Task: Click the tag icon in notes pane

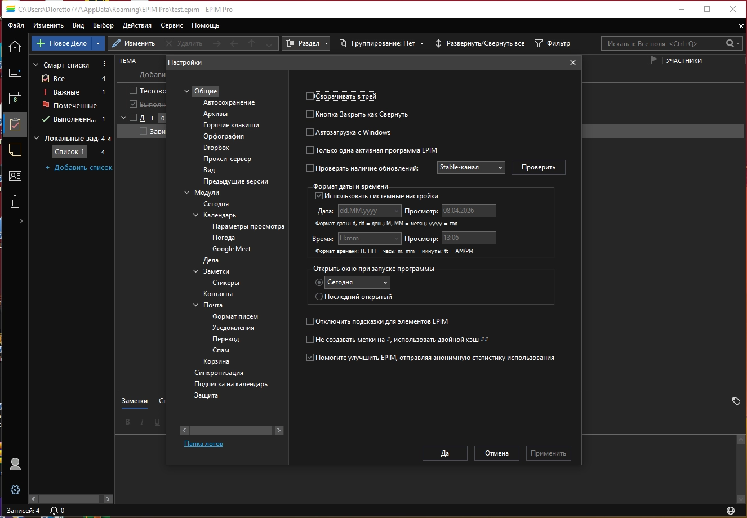Action: (x=736, y=400)
